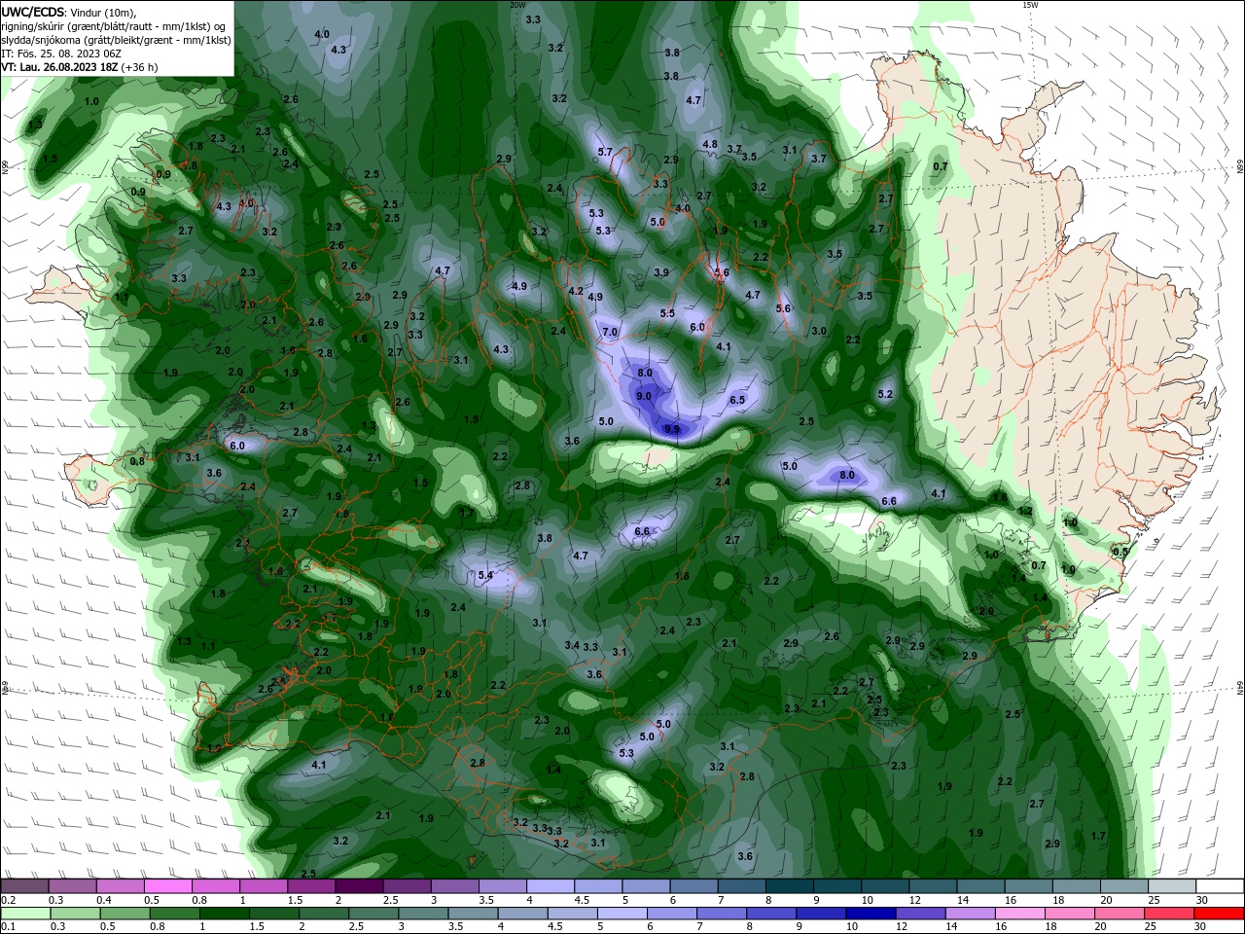Select the 5.7 value near north coast

605,152
